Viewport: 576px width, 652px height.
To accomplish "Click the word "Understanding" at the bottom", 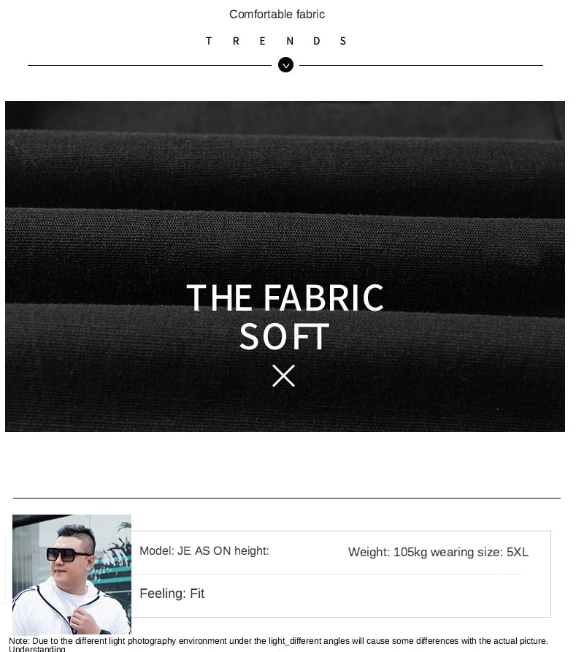I will (x=37, y=648).
